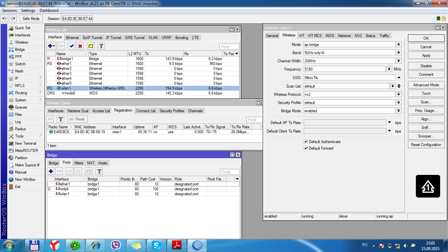The image size is (448, 252).
Task: Switch to the NV2 tab in wlan1 dialog
Action: (x=358, y=36)
